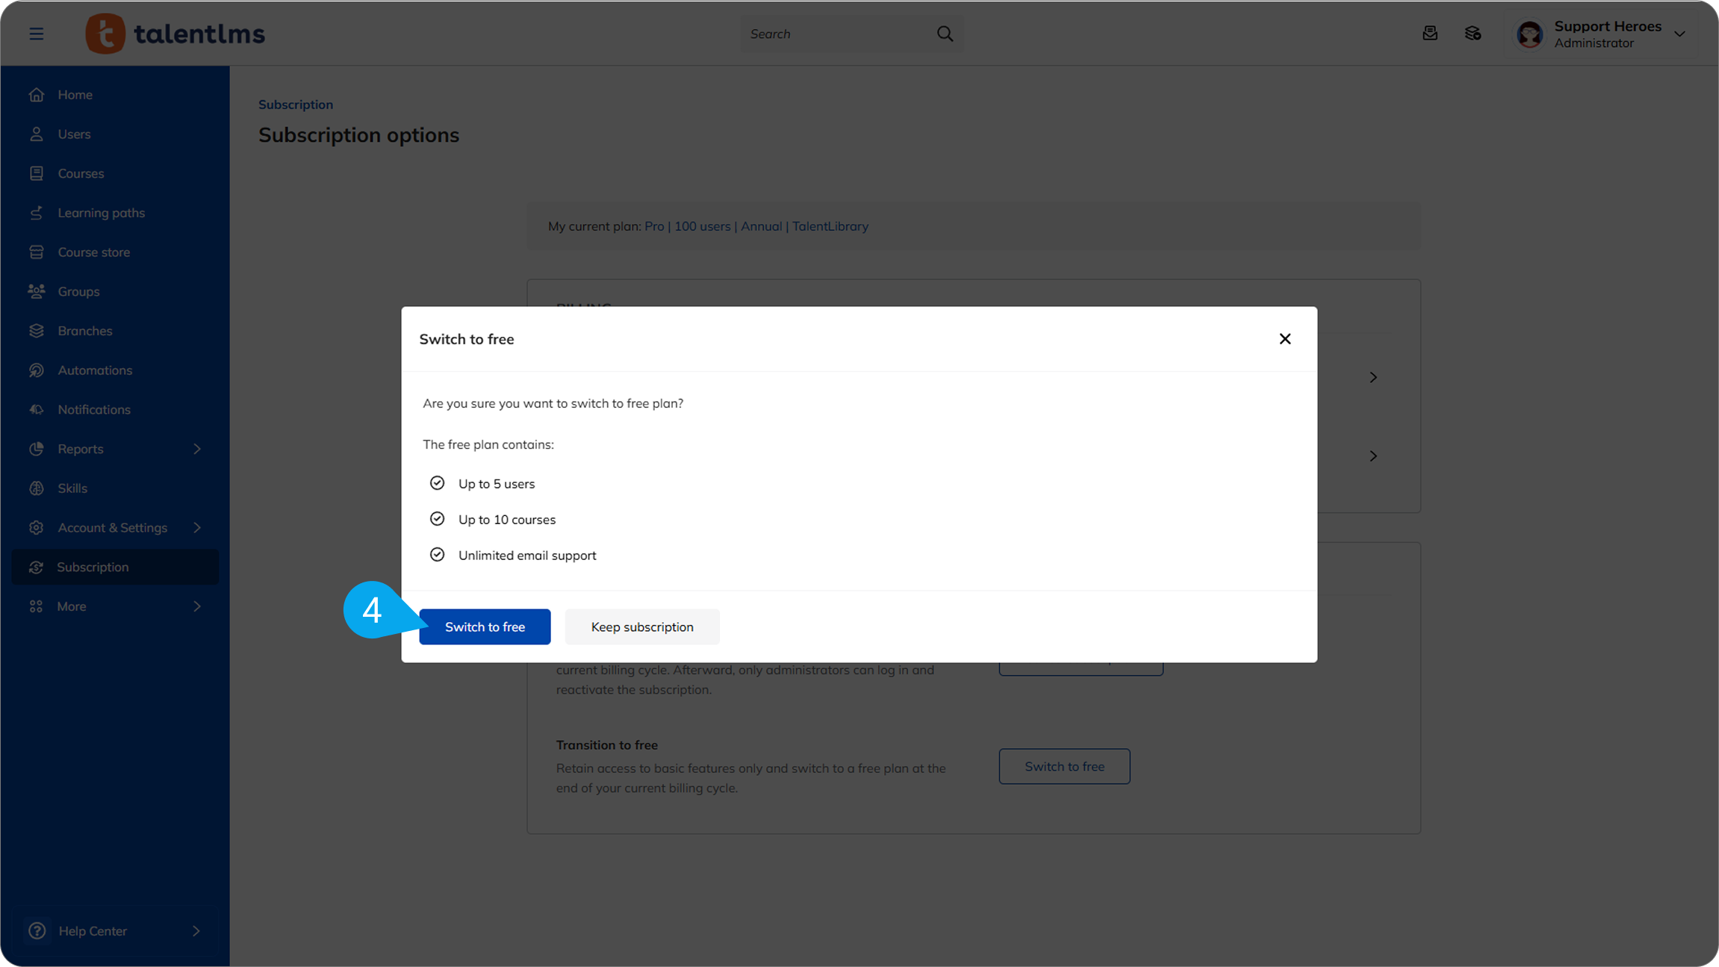Click the Support Heroes avatar
The height and width of the screenshot is (967, 1719).
(1529, 34)
